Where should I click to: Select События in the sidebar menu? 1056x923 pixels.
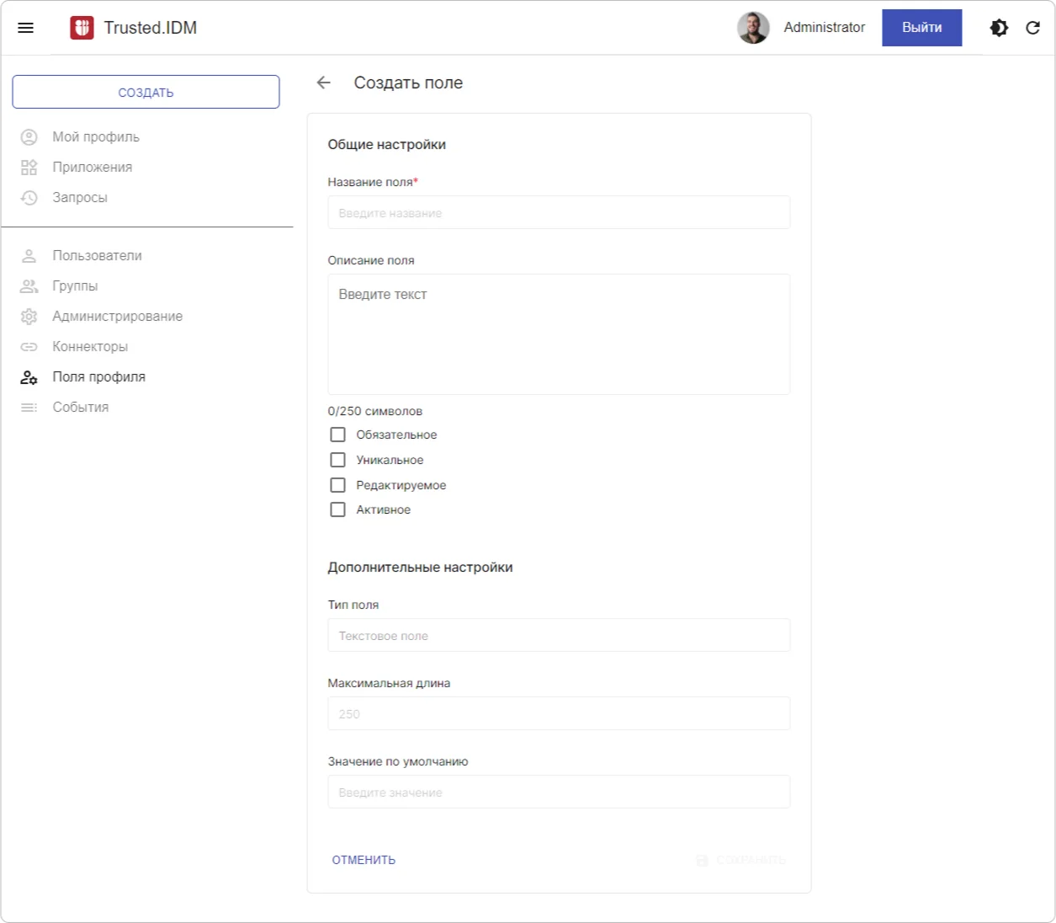coord(81,408)
